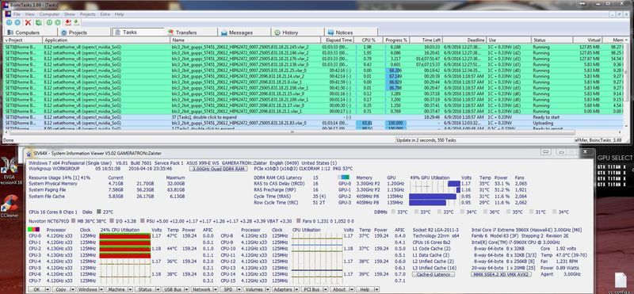This screenshot has width=634, height=294.
Task: Click the green update project toolbar icon
Action: click(38, 23)
